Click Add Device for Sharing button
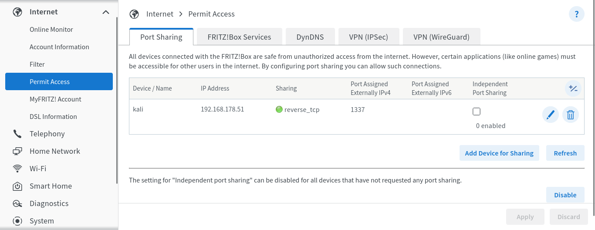 point(499,153)
